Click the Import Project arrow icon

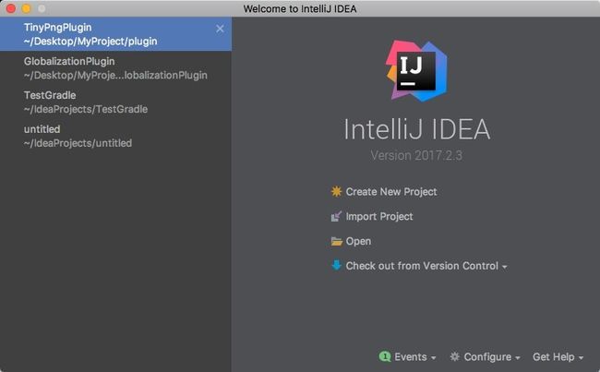pyautogui.click(x=336, y=216)
